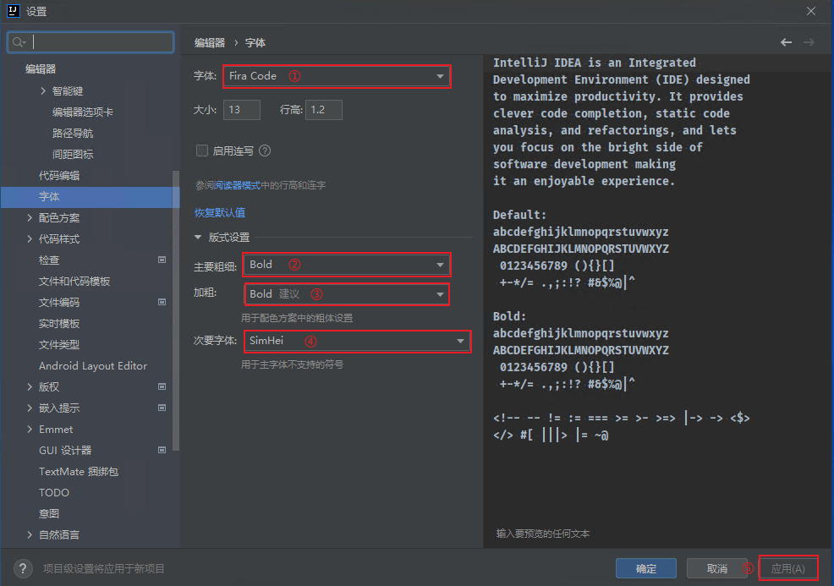834x586 pixels.
Task: Select 文件和代码模板 in settings tree
Action: pyautogui.click(x=74, y=282)
